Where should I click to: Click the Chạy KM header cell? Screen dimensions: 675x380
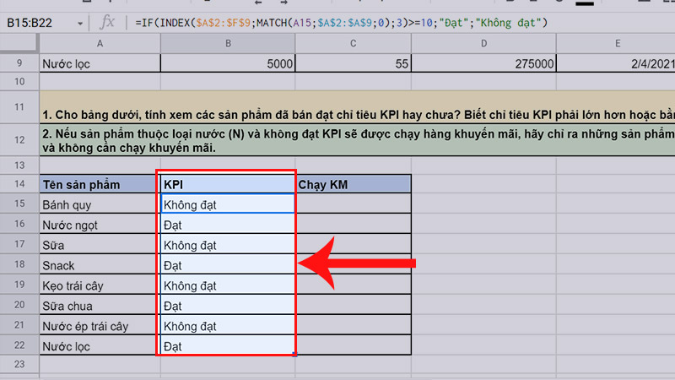353,184
